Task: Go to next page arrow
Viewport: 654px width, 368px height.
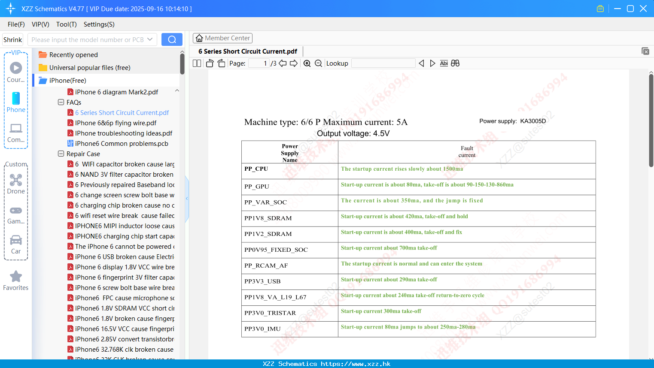Action: pyautogui.click(x=294, y=63)
